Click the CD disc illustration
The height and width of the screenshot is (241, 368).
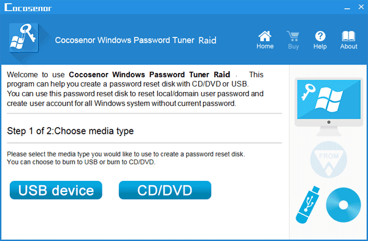coord(343,205)
